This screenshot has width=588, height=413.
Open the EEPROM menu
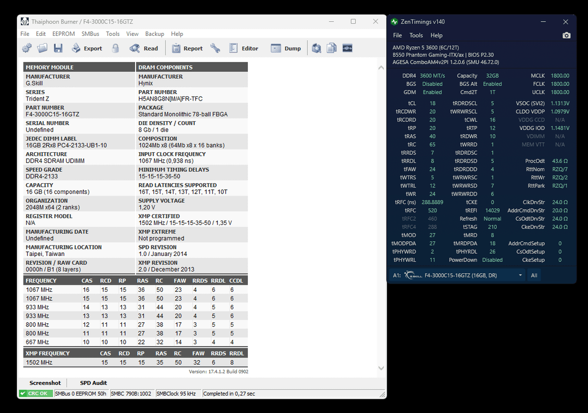[x=63, y=34]
